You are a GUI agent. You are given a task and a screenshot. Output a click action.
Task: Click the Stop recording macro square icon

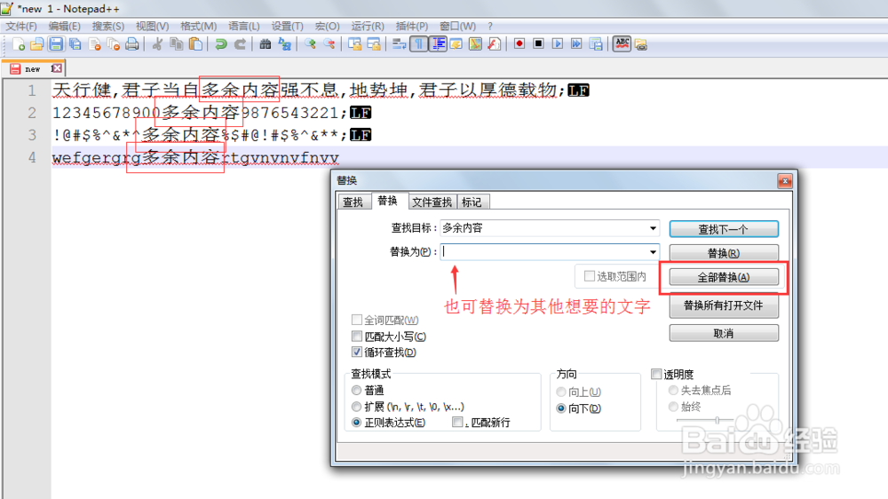coord(539,44)
